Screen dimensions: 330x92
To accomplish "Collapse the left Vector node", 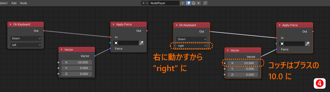I will tap(61, 50).
